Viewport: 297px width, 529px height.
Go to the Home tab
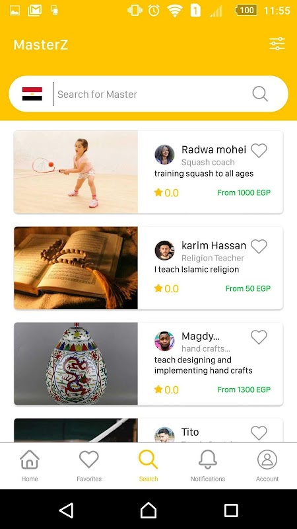[30, 466]
